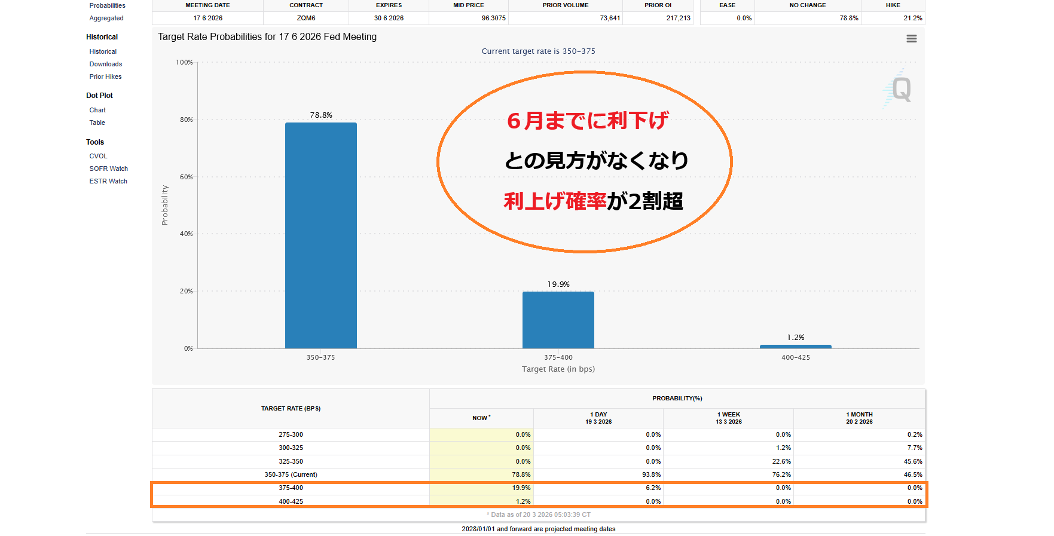Screen dimensions: 1054x536
Task: Open the Probabilities sidebar link
Action: 107,5
